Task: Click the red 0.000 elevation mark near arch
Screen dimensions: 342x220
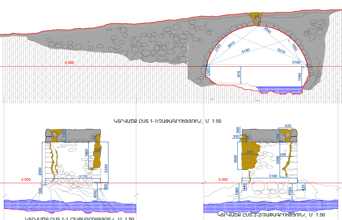Action: click(69, 63)
